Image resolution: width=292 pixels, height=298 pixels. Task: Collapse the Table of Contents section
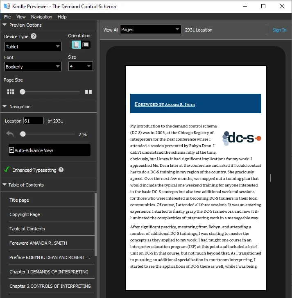coord(5,184)
